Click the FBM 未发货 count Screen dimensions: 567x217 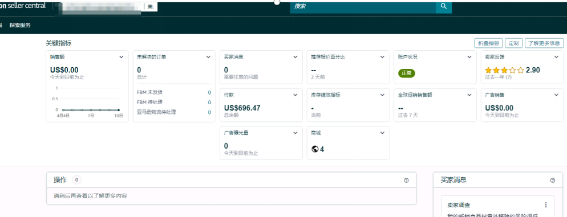coord(209,92)
